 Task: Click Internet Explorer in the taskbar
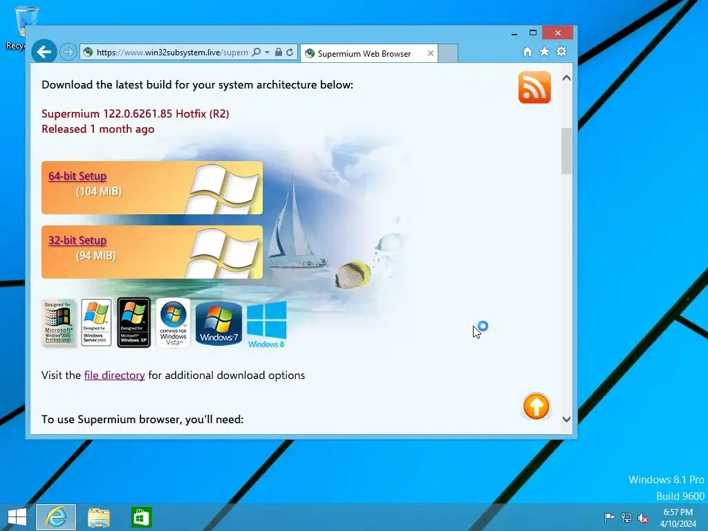(56, 517)
